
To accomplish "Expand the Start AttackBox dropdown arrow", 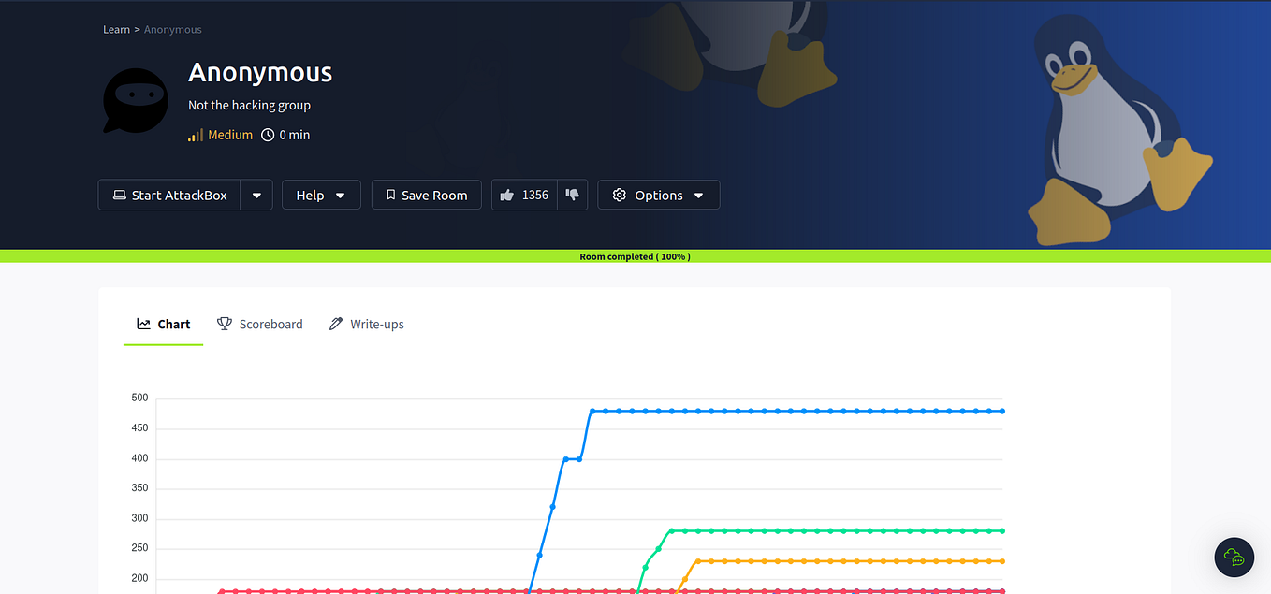I will [256, 195].
